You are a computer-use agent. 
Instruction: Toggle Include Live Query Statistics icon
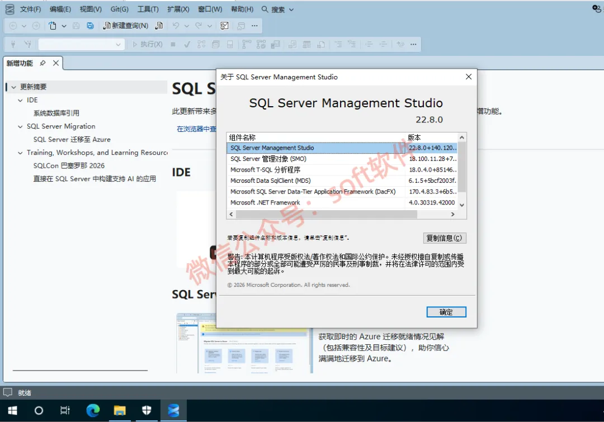(x=261, y=44)
